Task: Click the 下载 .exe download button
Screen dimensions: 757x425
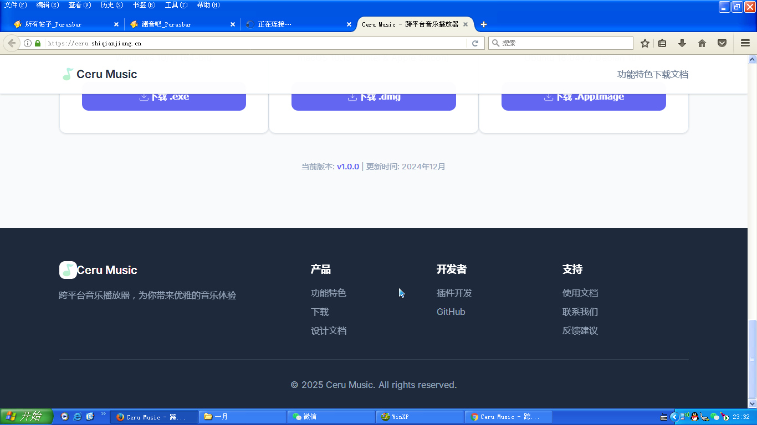Action: (164, 97)
